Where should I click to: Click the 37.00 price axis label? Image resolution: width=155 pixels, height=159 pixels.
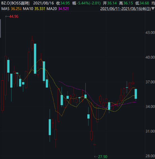[150, 82]
